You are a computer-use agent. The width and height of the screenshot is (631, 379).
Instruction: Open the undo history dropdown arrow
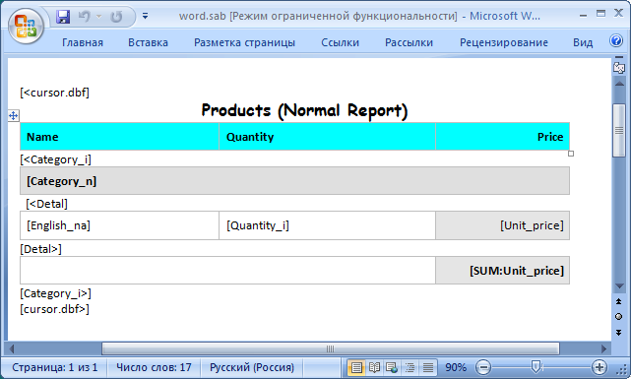[x=99, y=17]
